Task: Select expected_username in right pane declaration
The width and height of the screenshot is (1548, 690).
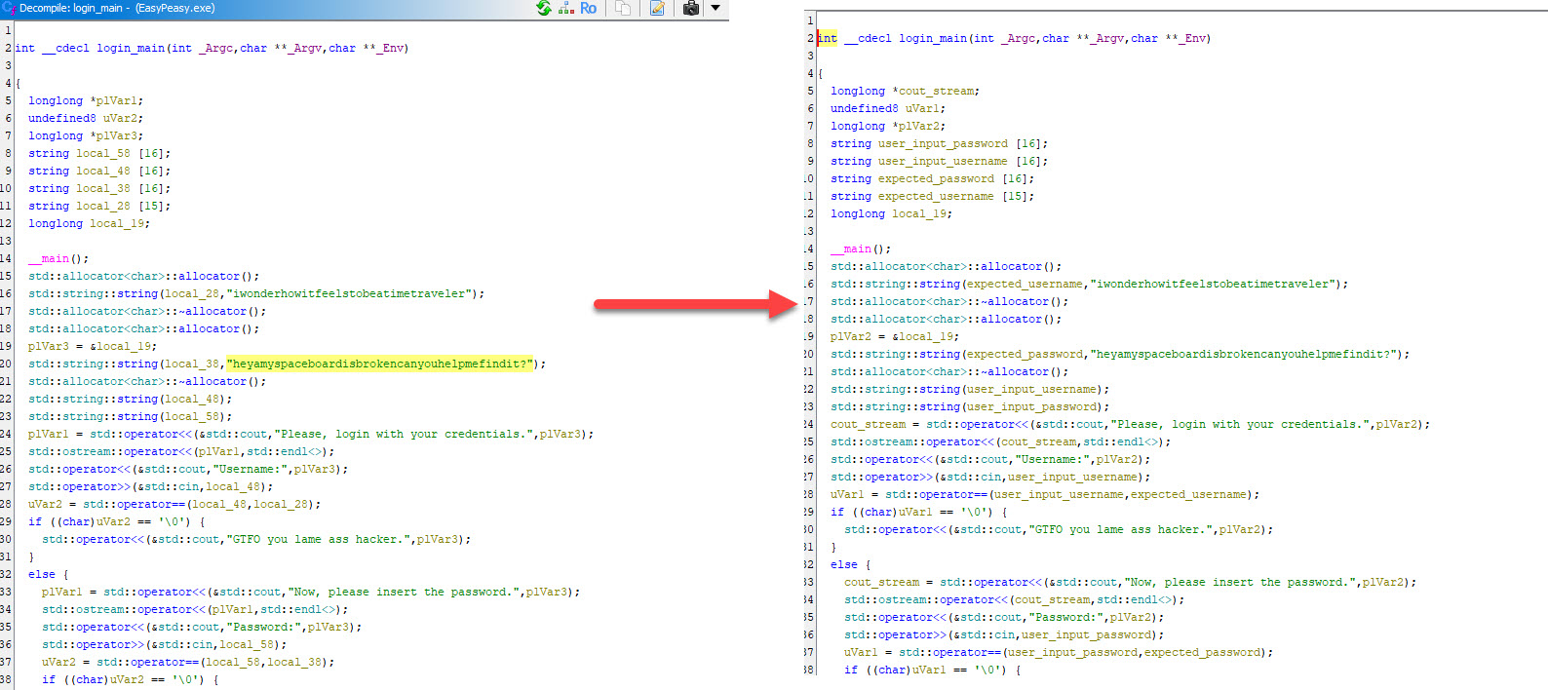Action: click(936, 197)
